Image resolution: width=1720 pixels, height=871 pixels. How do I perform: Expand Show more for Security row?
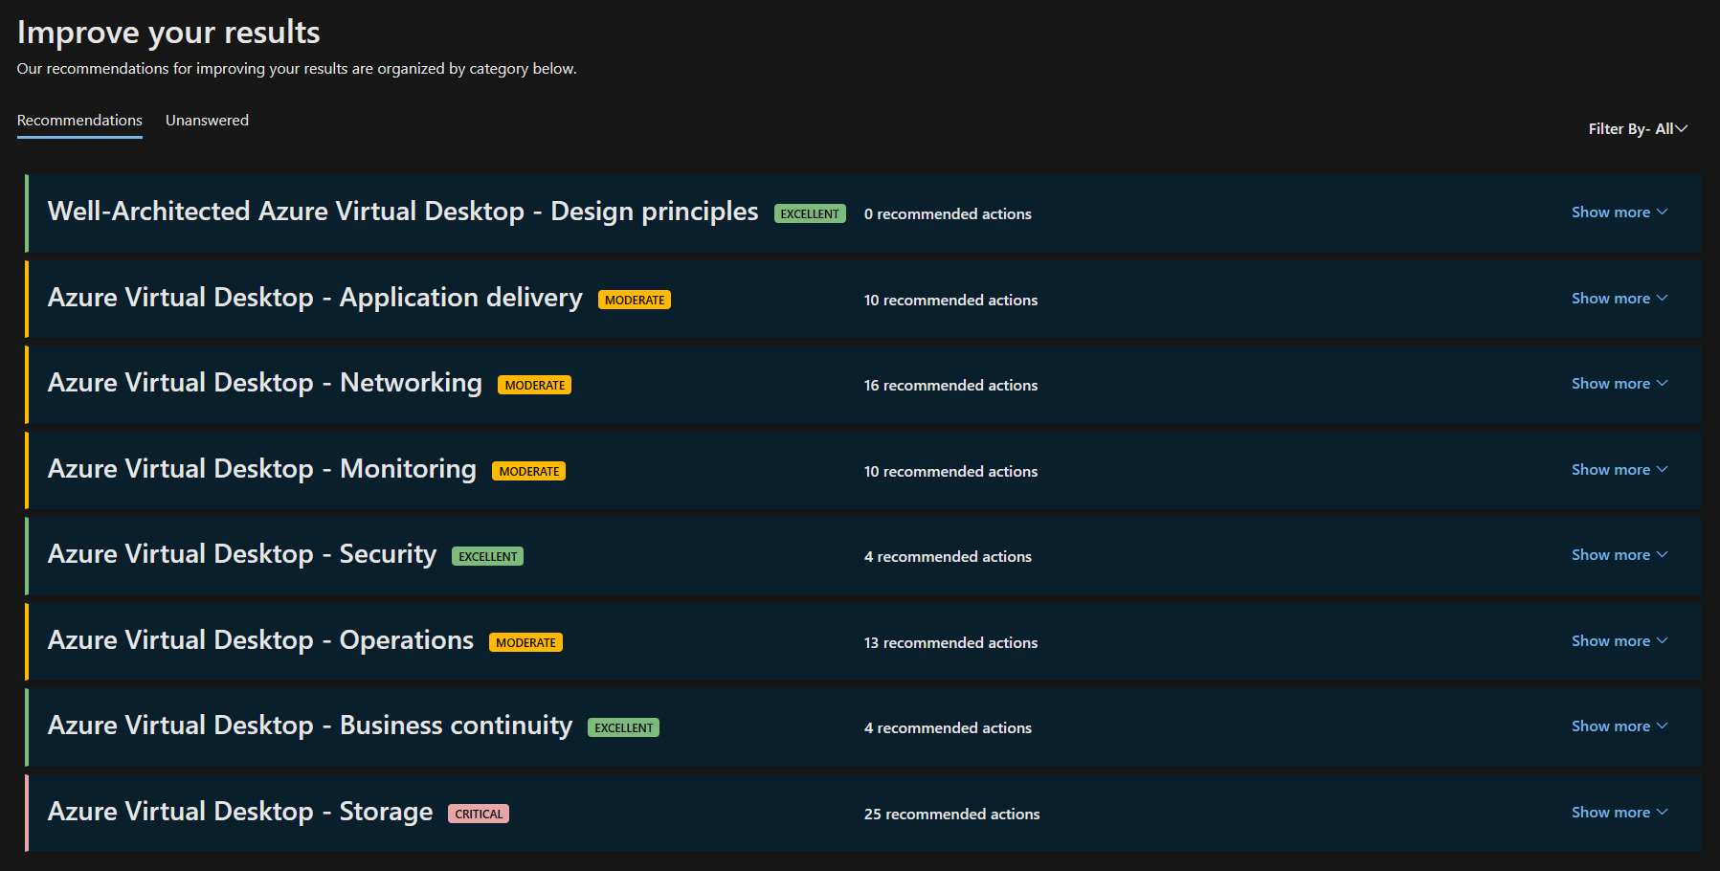1619,555
